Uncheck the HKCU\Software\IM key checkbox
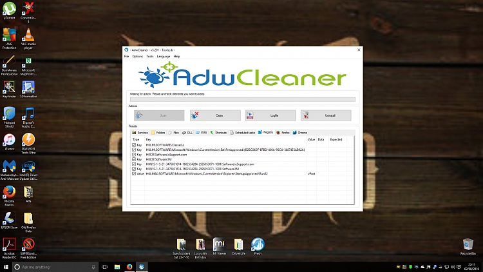 point(134,159)
